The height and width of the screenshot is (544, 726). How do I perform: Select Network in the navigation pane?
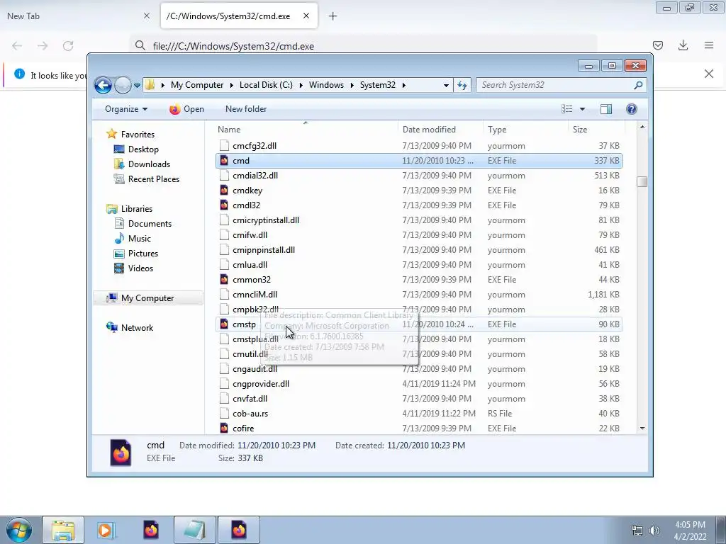coord(137,328)
